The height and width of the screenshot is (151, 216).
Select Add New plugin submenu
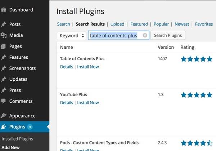click(x=10, y=147)
